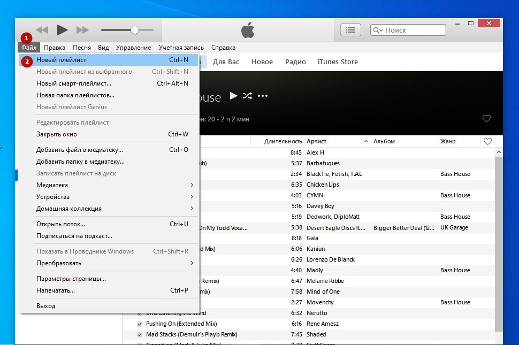Open the Правка menu

[x=55, y=47]
